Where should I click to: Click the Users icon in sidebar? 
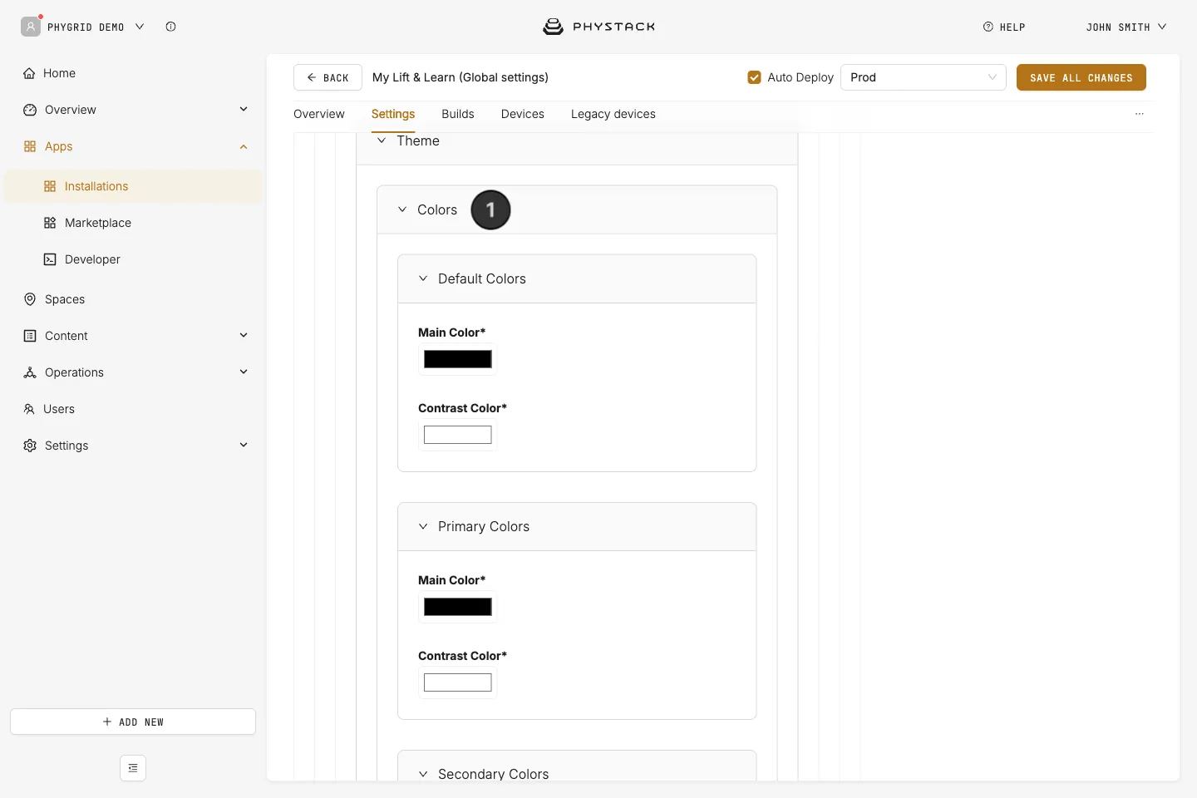tap(29, 409)
